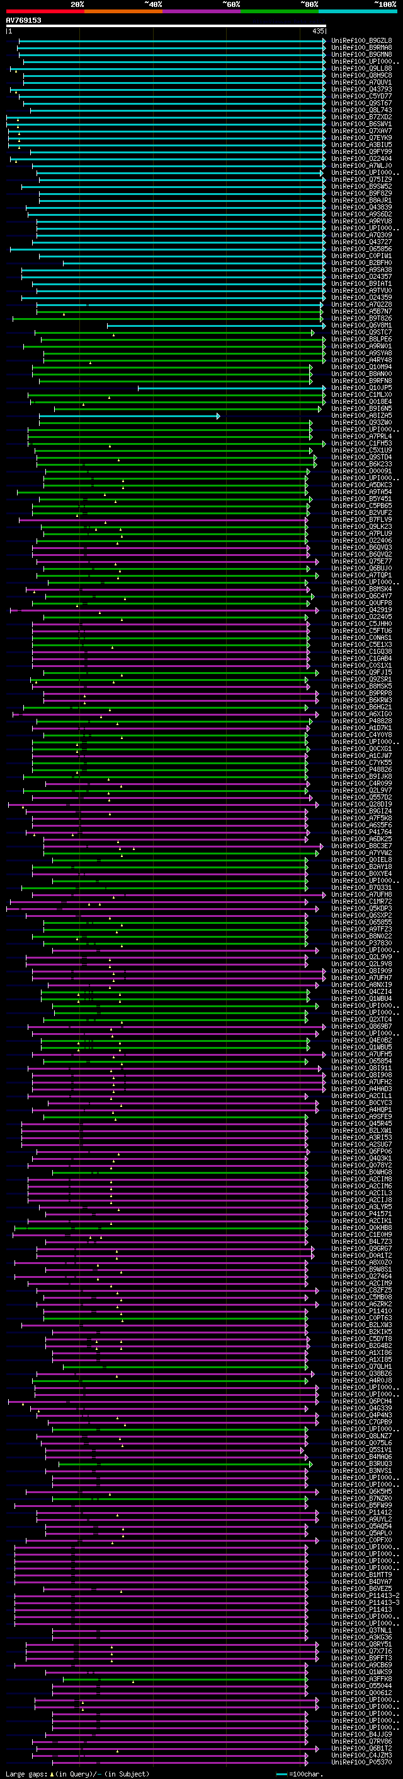Click UniRef100_B2BFH0 hit name
The image size is (403, 1779).
(x=361, y=263)
